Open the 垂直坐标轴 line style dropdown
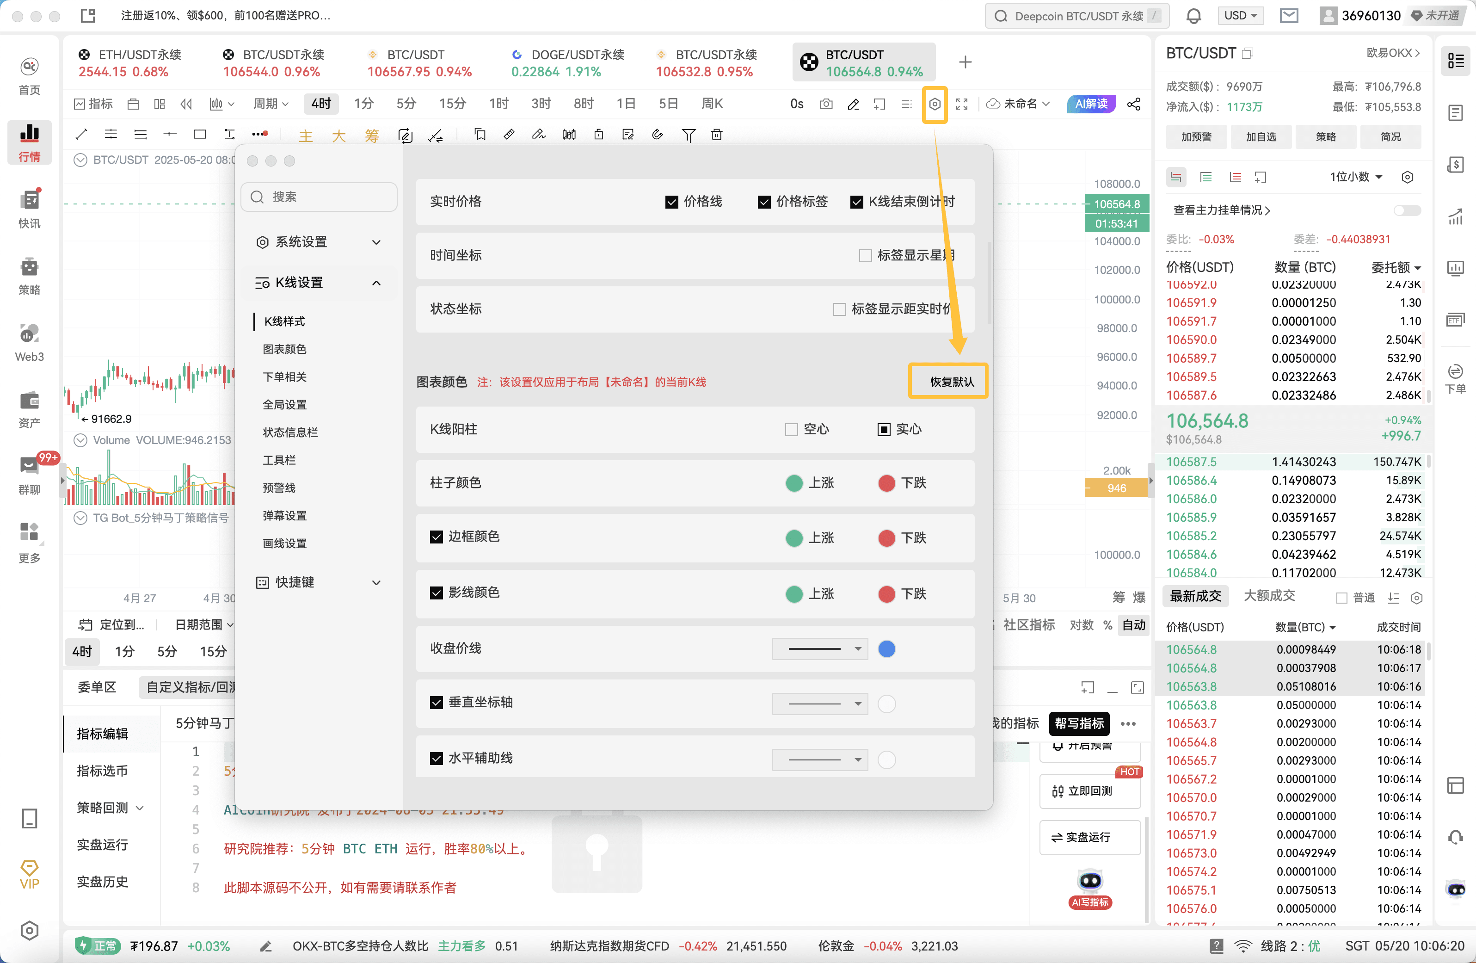Viewport: 1476px width, 963px height. coord(819,704)
